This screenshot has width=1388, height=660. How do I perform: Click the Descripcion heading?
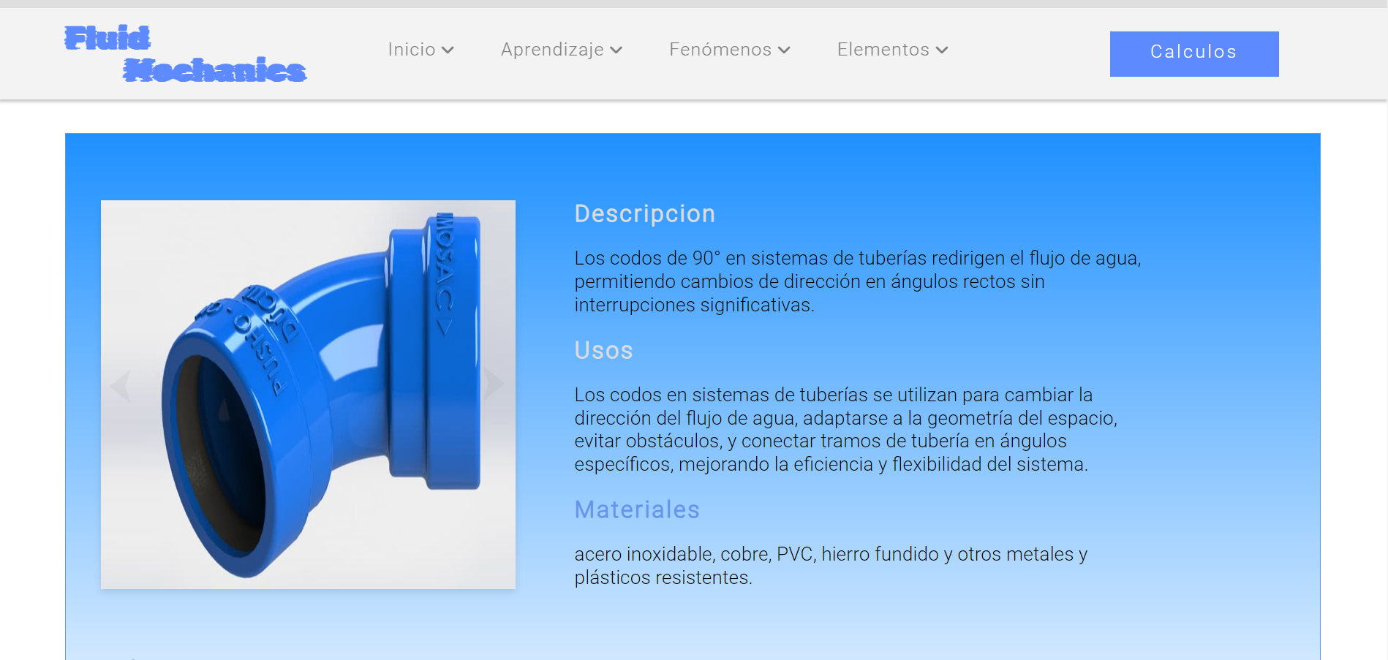644,213
